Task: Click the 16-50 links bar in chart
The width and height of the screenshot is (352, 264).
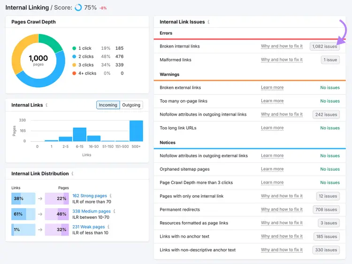Action: coord(94,138)
